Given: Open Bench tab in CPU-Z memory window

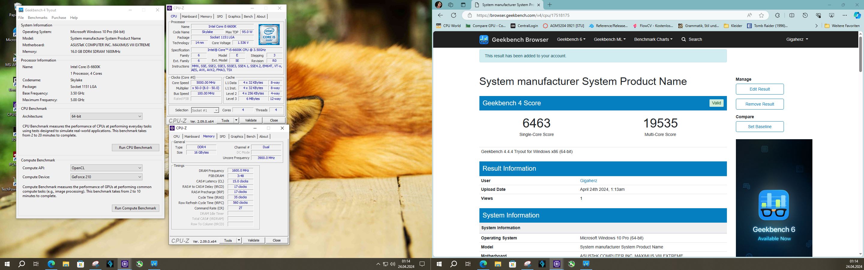Looking at the screenshot, I should point(251,136).
